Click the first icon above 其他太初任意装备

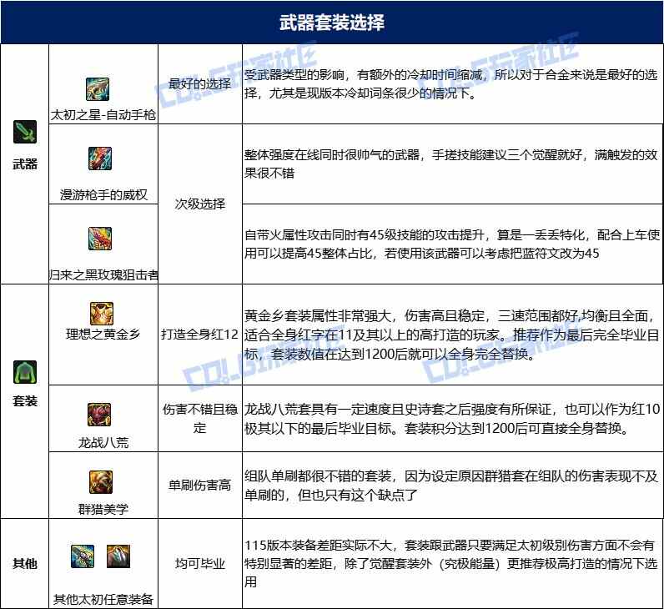click(83, 556)
